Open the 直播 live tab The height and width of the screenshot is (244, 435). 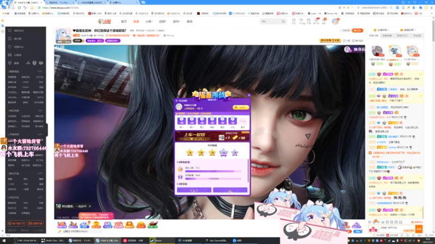(136, 22)
